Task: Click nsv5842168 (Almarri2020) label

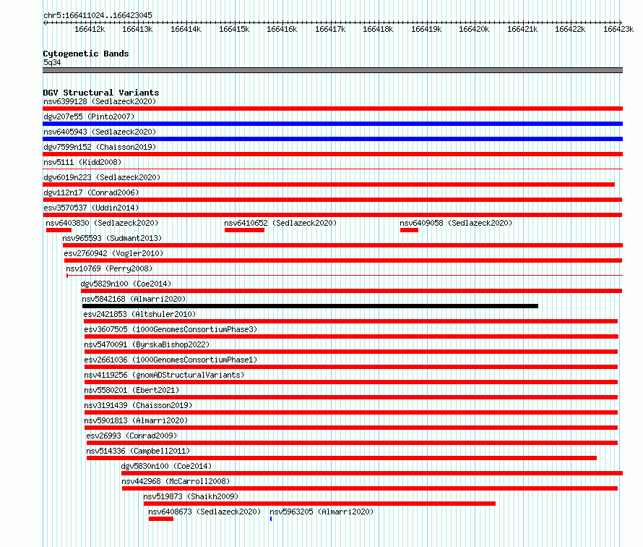Action: [x=134, y=299]
